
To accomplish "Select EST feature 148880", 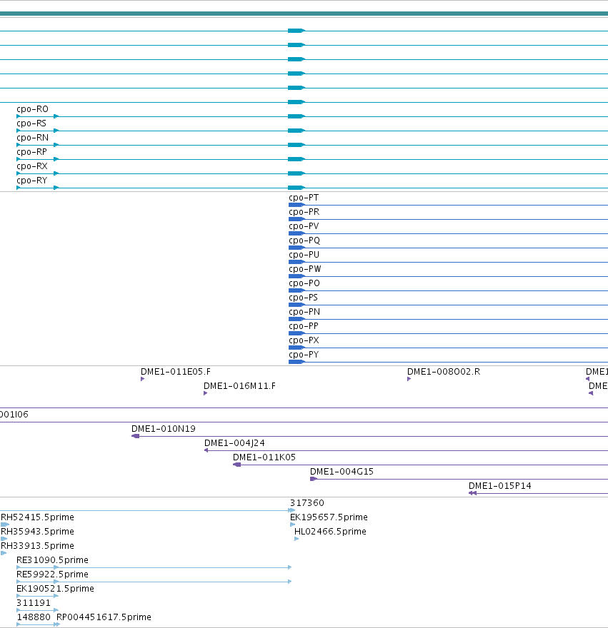I will (x=34, y=617).
